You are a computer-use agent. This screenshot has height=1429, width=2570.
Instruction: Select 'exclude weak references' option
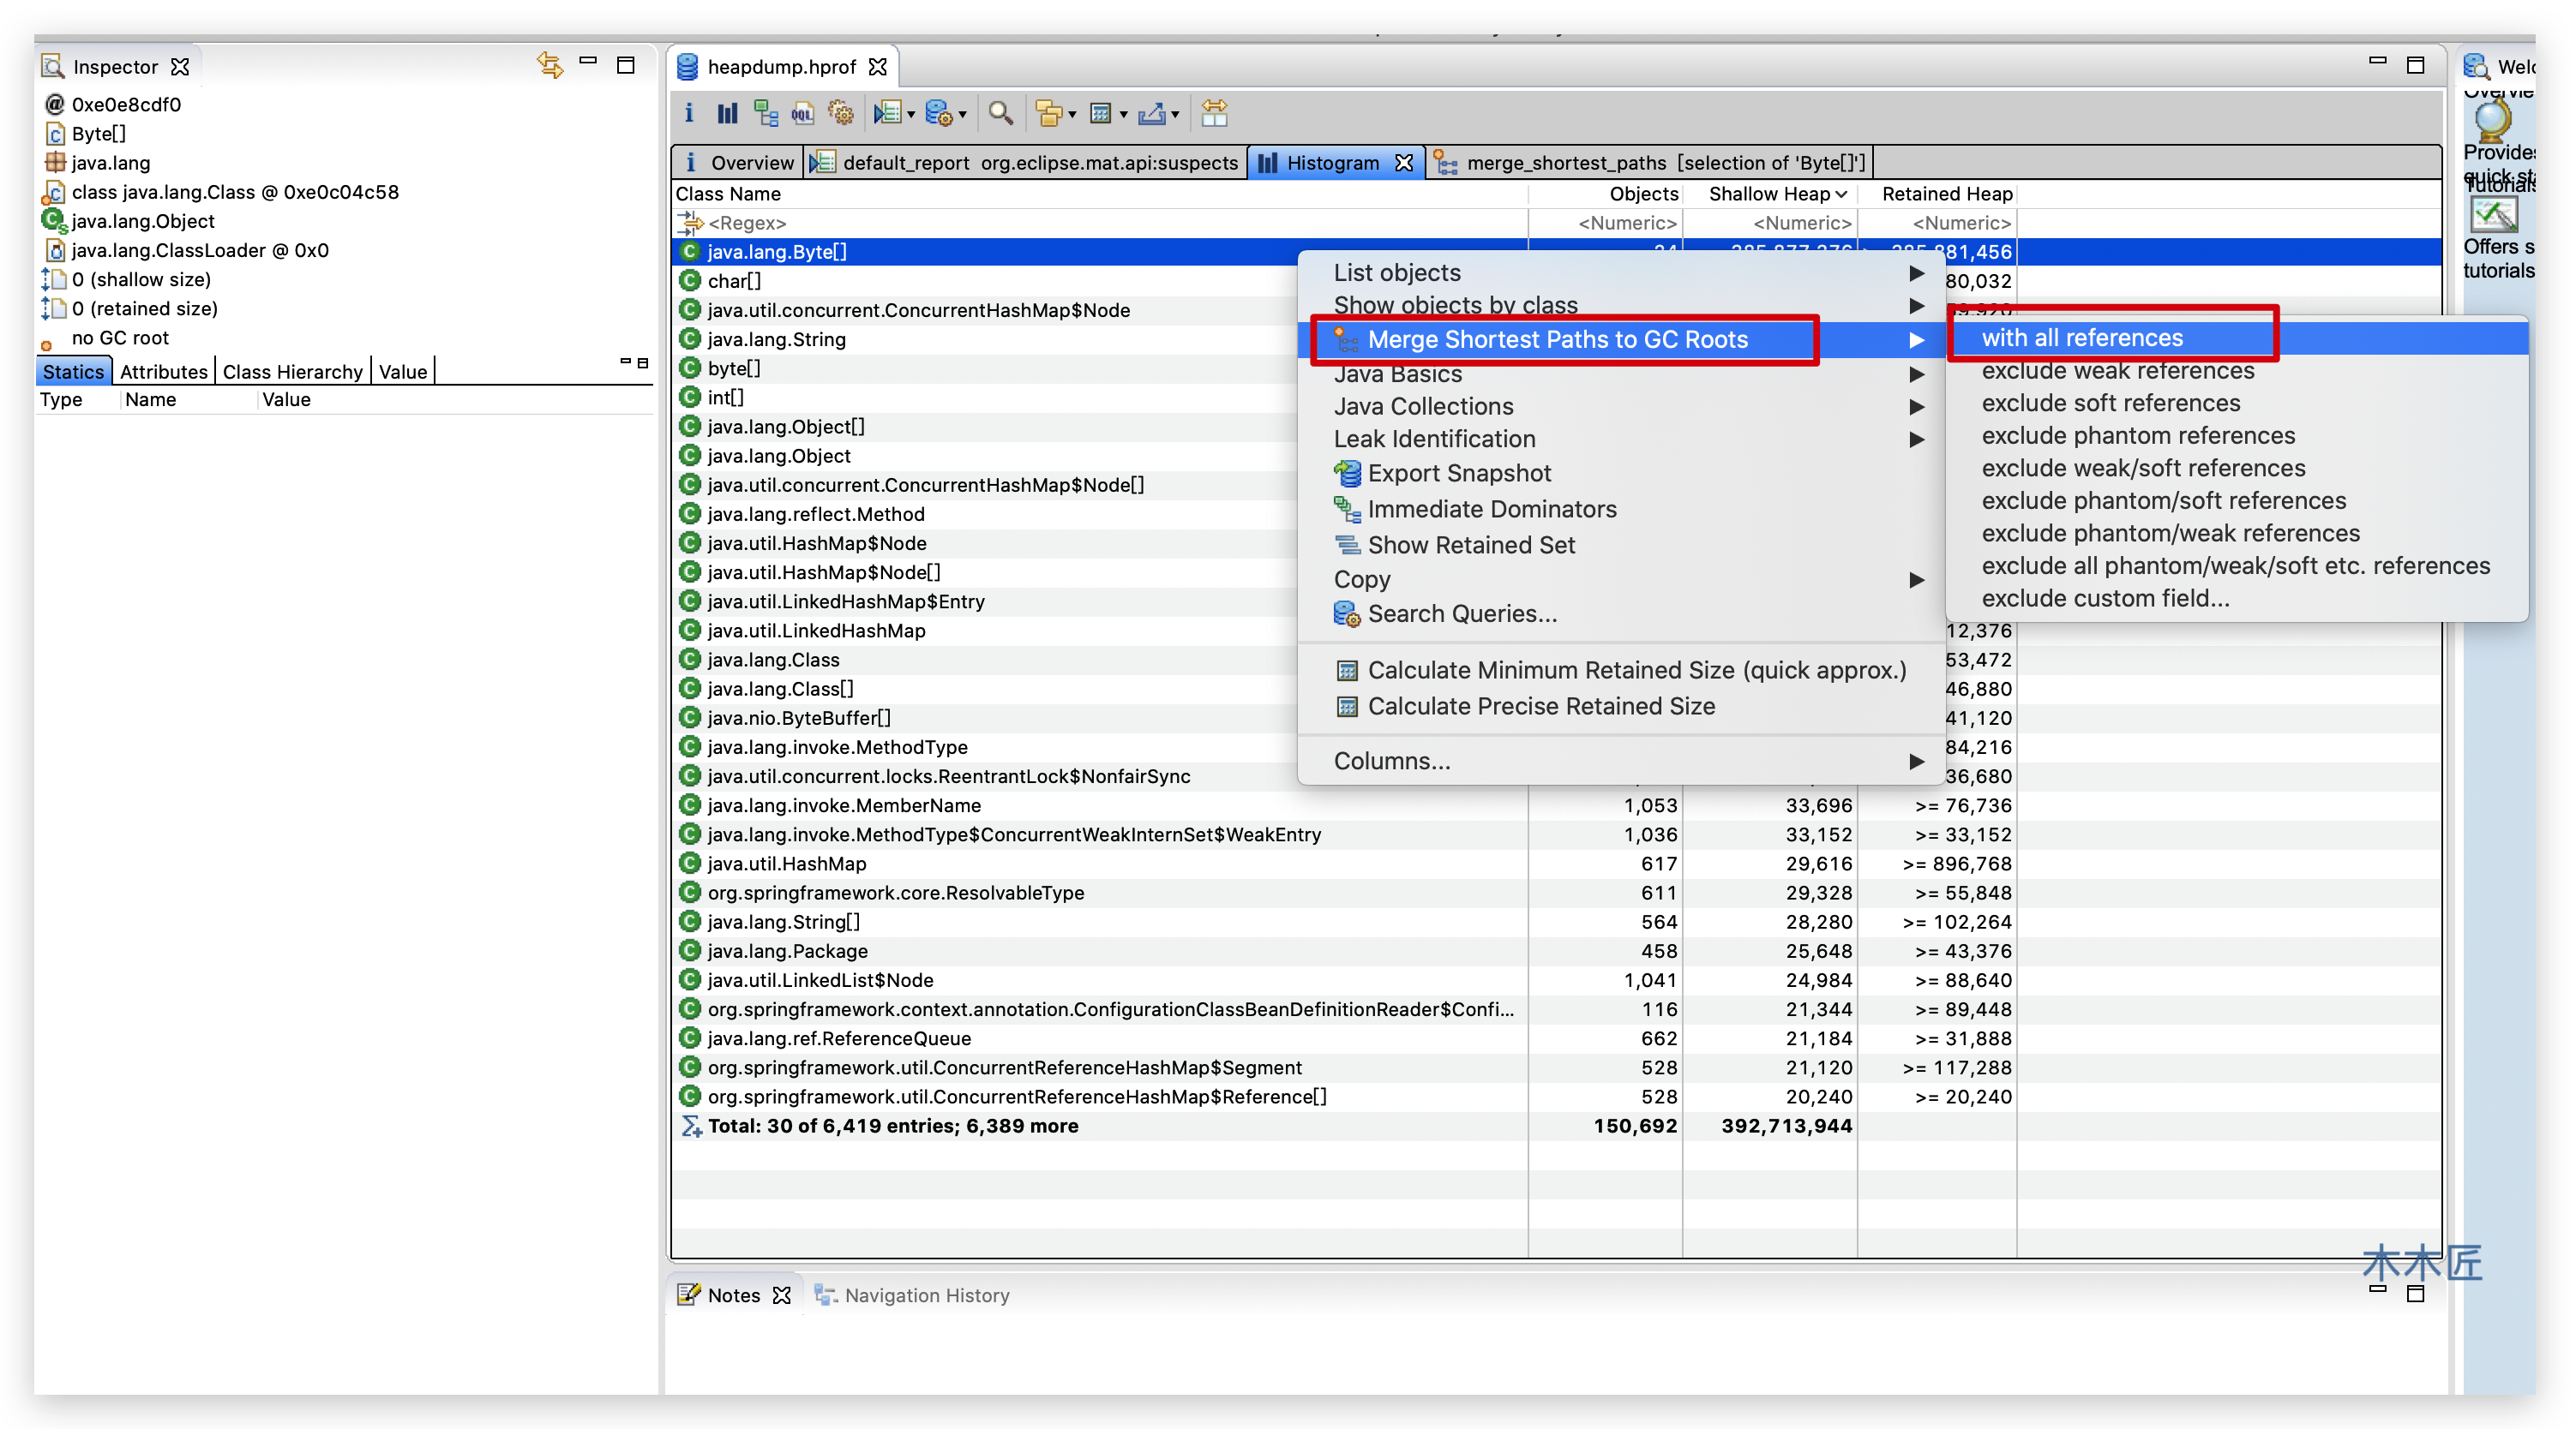[2117, 371]
